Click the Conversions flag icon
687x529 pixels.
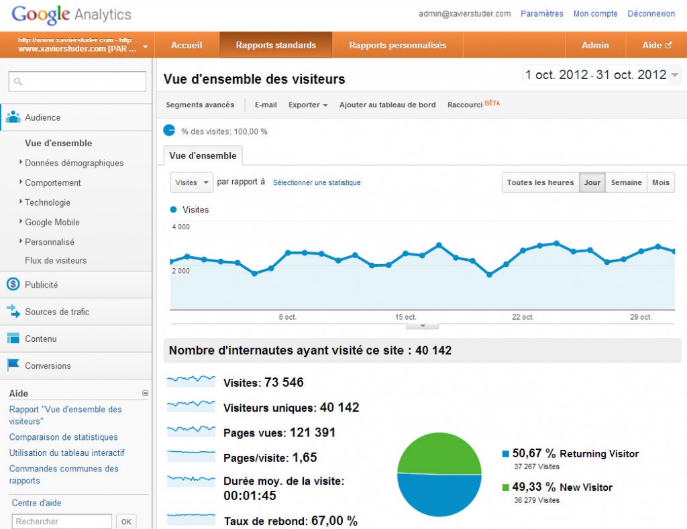click(x=13, y=364)
